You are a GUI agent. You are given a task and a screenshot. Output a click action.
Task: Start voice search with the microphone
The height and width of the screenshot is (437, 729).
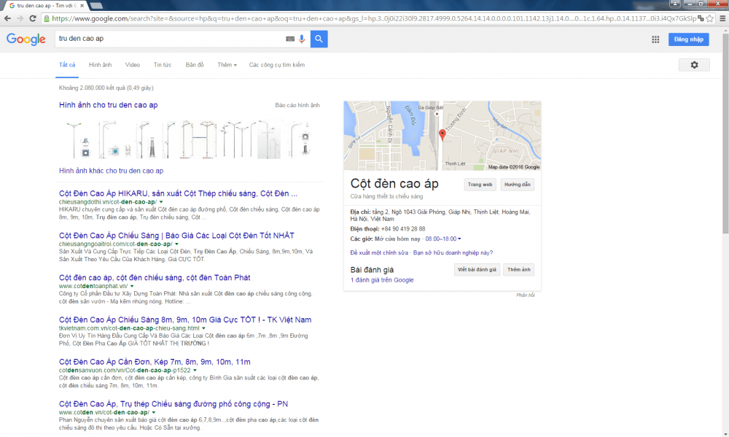302,39
